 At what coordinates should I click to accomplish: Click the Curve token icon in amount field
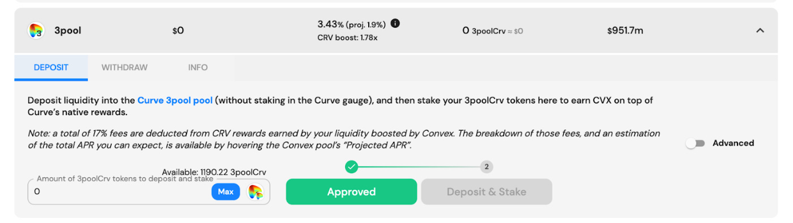pos(255,192)
